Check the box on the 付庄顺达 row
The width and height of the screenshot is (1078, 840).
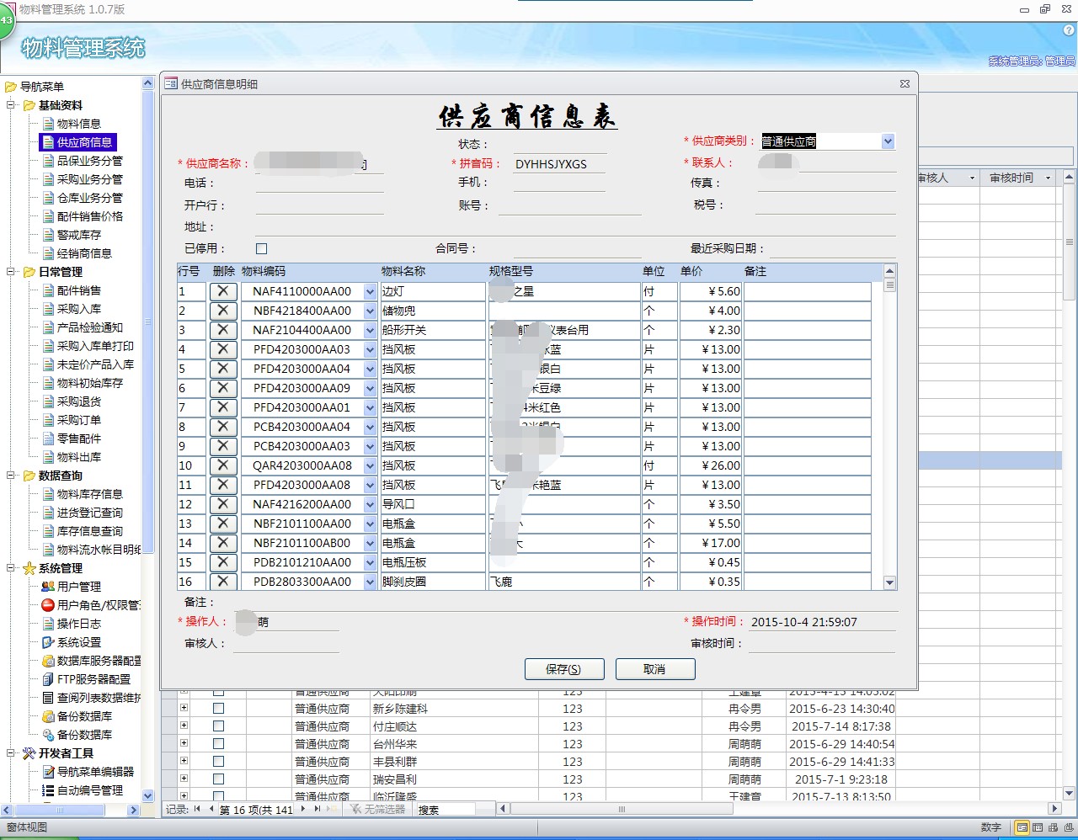coord(218,726)
